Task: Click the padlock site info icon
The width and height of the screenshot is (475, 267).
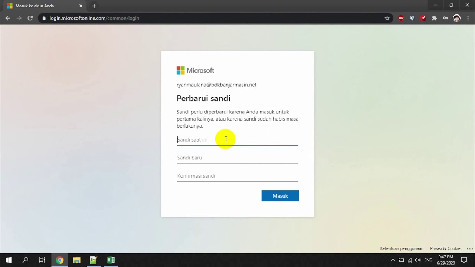Action: point(44,18)
